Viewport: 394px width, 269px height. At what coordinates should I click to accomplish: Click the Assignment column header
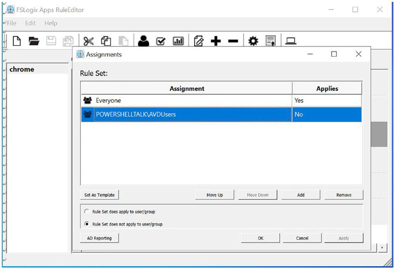(x=187, y=88)
